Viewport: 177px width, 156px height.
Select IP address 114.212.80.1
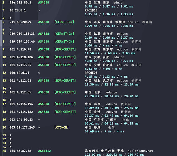(x=20, y=2)
